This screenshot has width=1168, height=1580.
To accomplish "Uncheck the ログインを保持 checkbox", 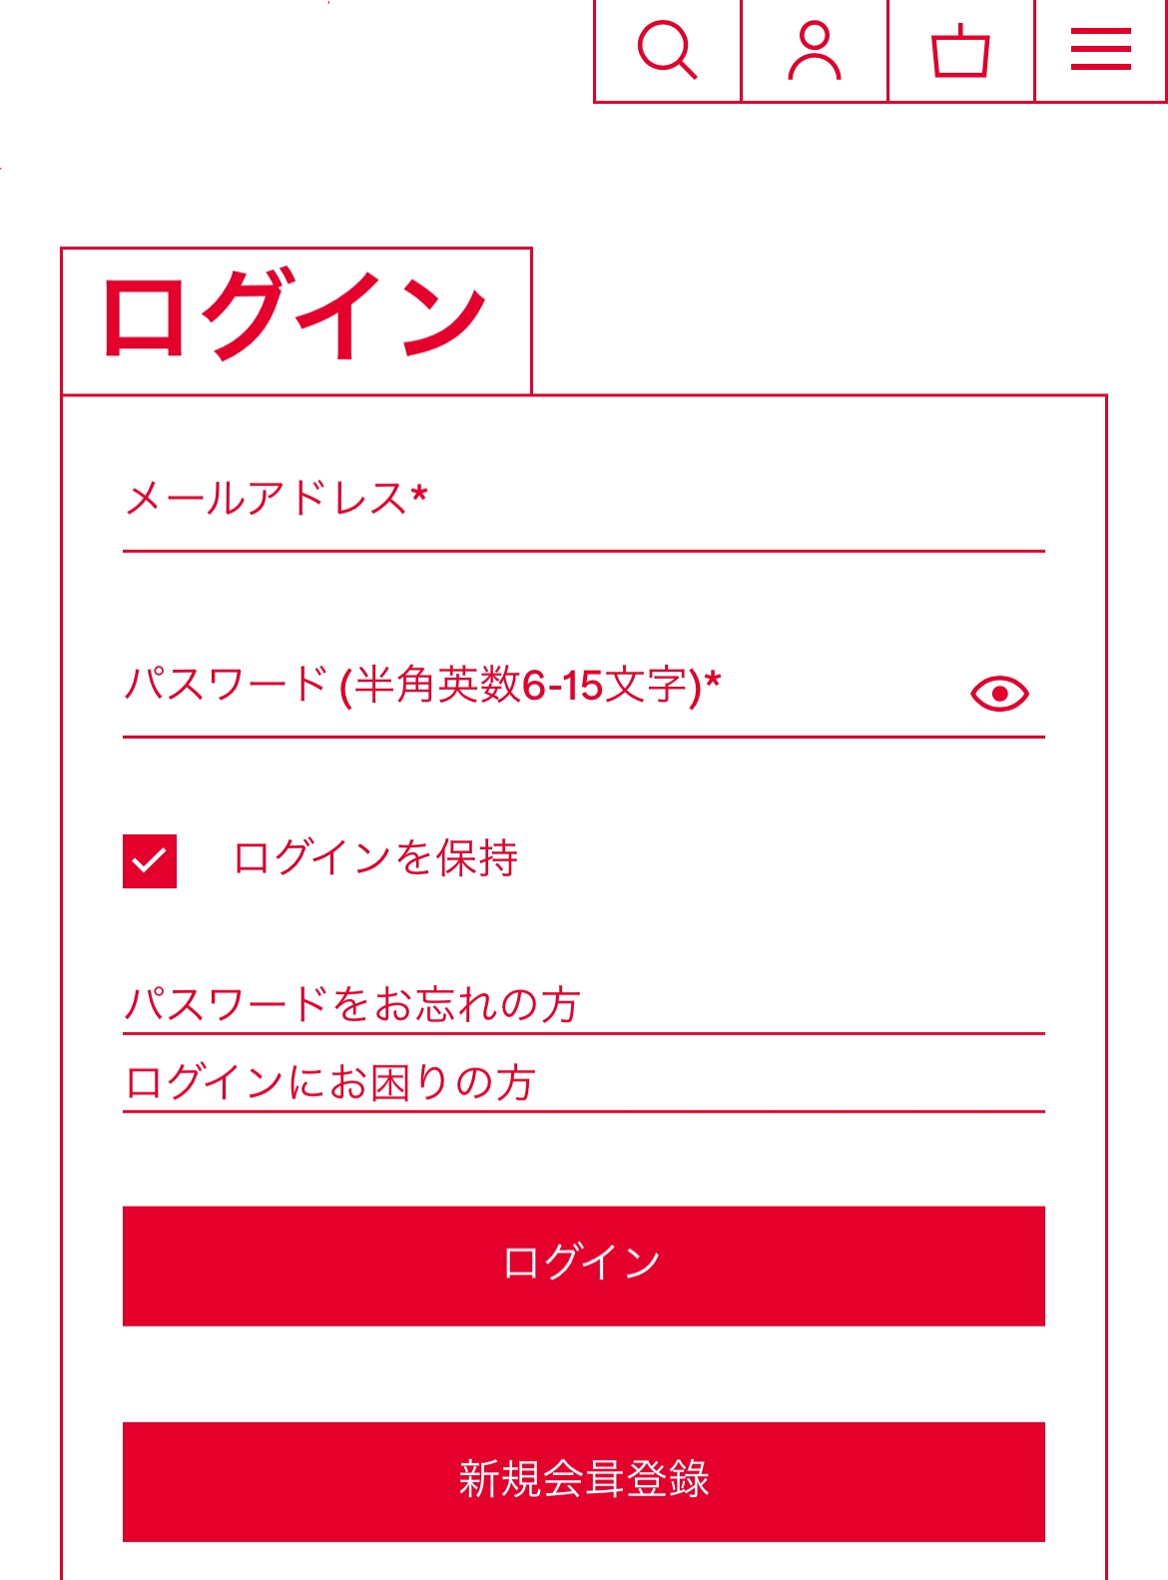I will (x=150, y=860).
